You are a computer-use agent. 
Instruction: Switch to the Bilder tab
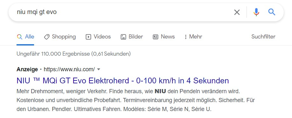[x=132, y=37]
